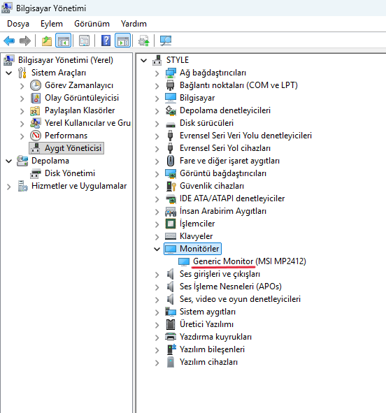Select Generic Monitor (MSI MP2412) device
The image size is (386, 413).
250,261
